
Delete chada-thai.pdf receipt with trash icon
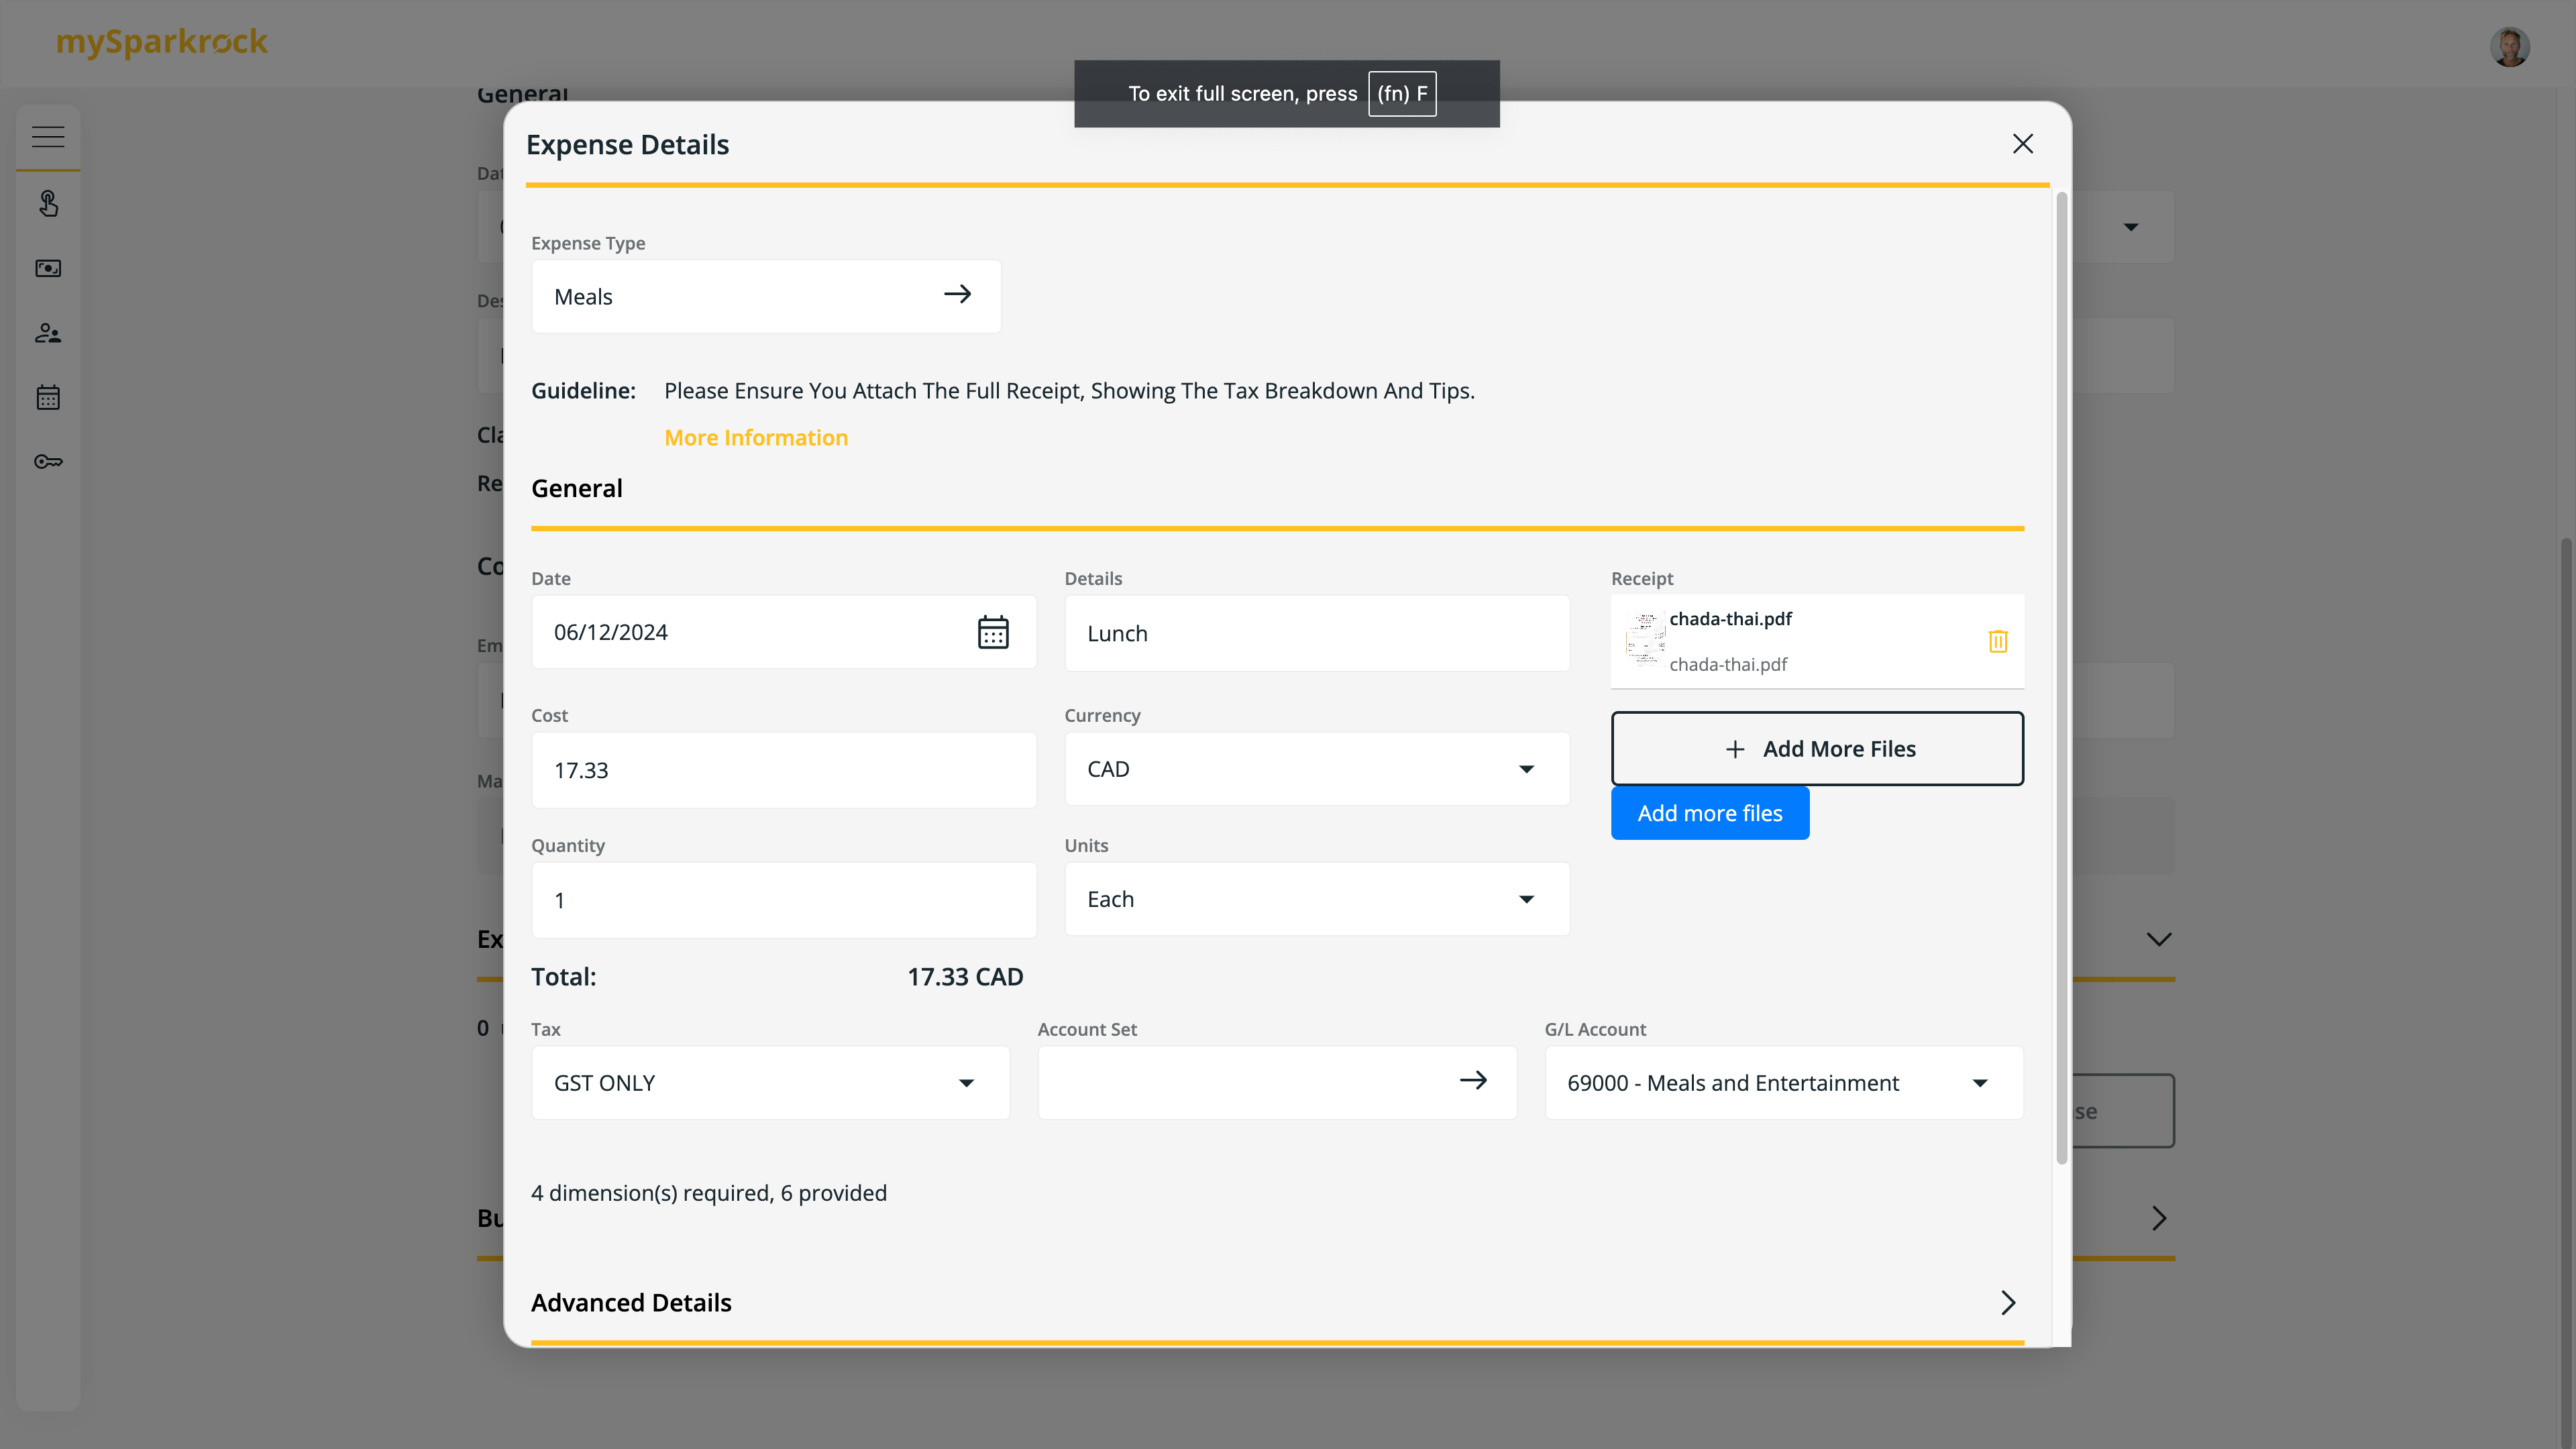(x=1997, y=641)
